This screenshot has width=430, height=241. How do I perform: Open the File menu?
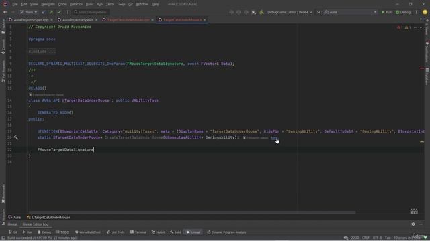click(15, 5)
